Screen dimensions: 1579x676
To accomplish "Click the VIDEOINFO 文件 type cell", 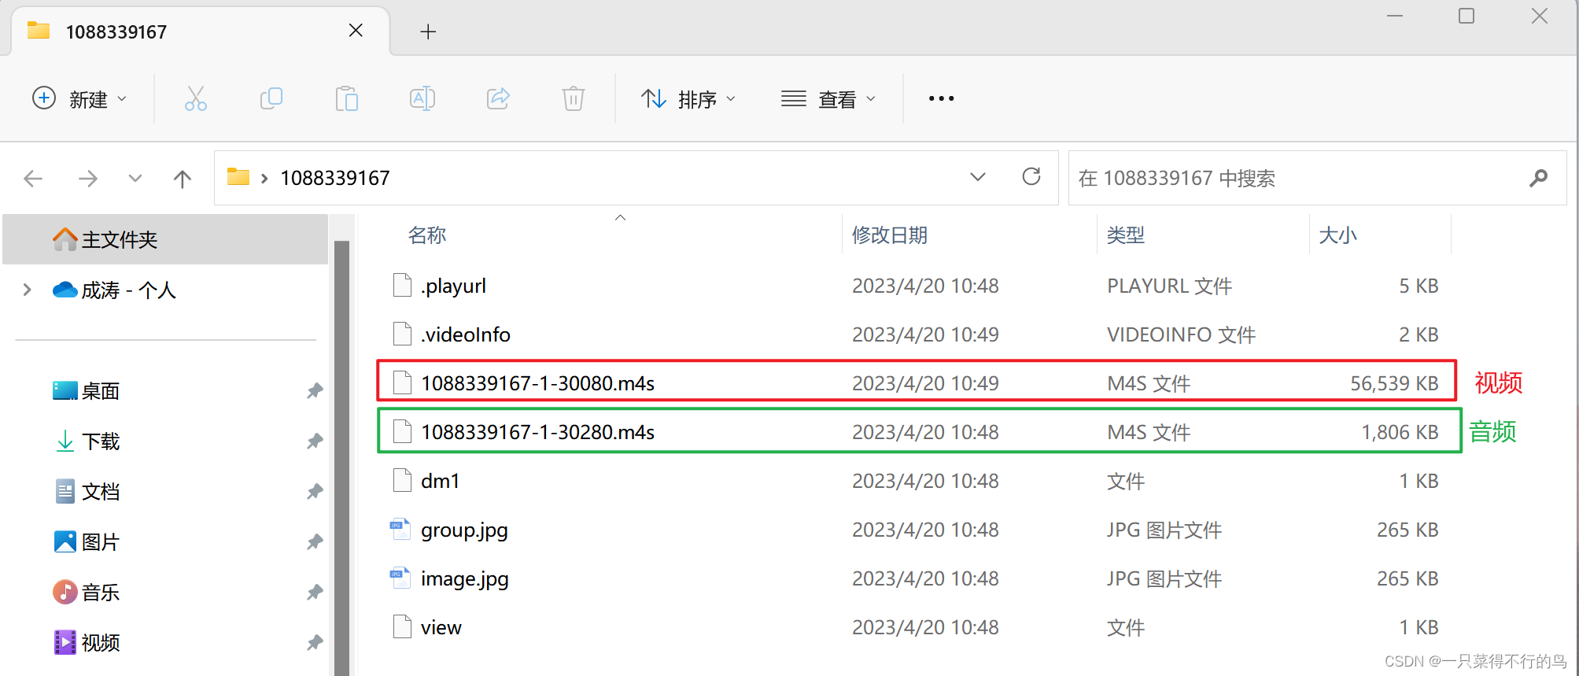I will 1181,334.
